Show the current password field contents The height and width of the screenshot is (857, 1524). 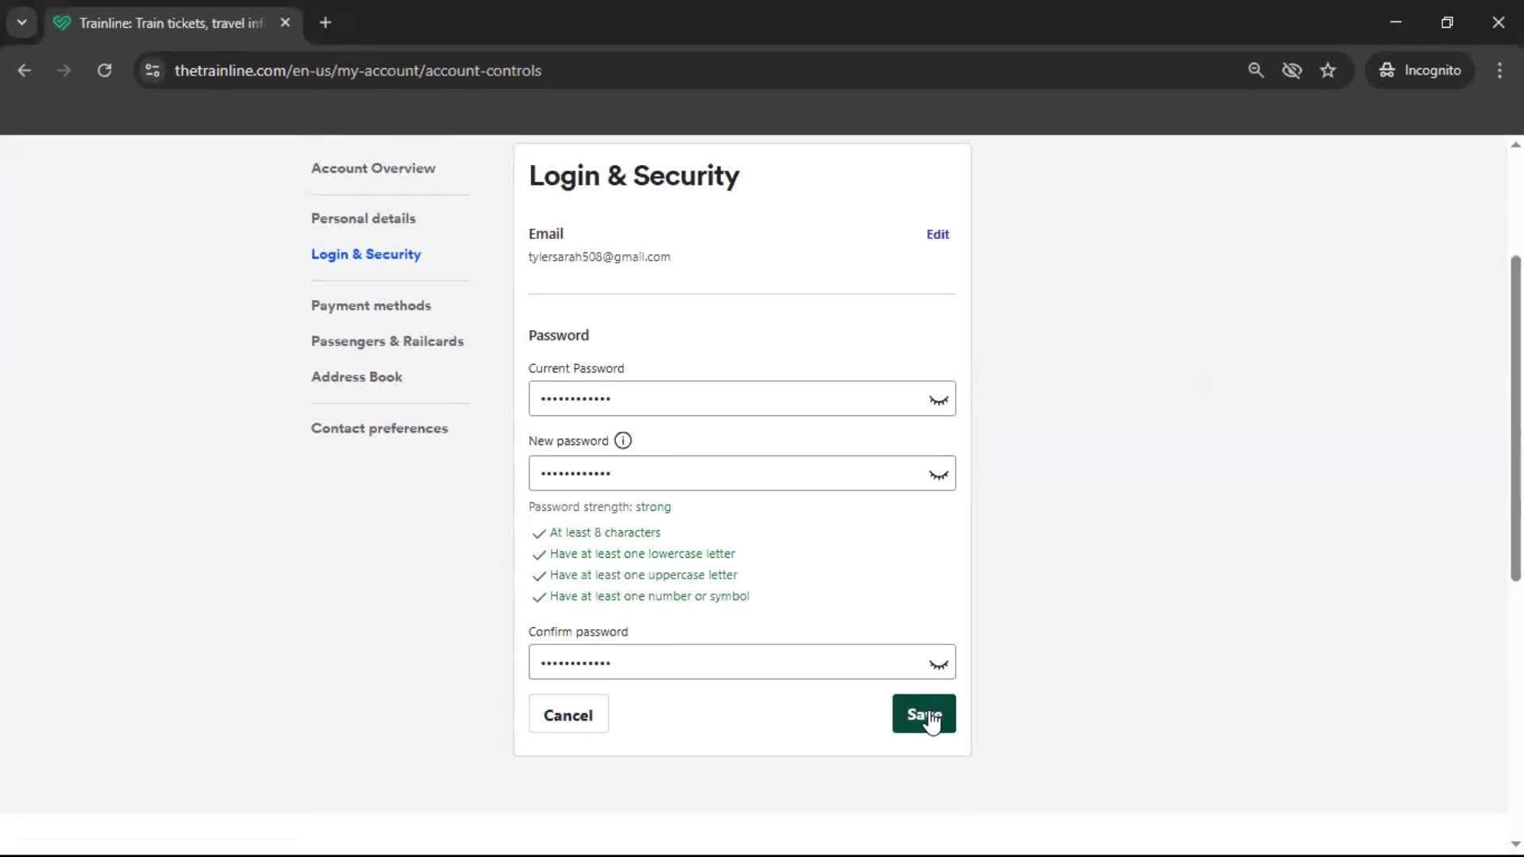[938, 399]
